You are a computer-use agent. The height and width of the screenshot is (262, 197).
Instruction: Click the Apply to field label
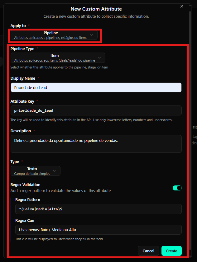pos(18,26)
